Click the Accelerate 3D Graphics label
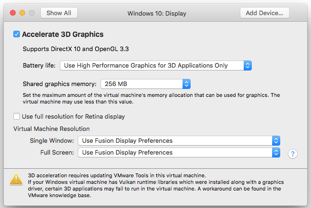This screenshot has height=208, width=311. point(63,35)
